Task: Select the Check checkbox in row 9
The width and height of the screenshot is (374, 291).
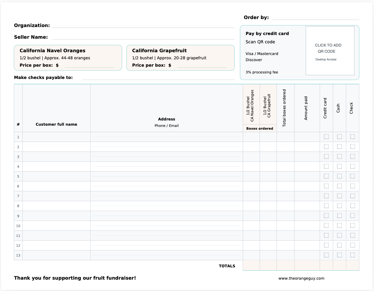Action: coord(353,215)
